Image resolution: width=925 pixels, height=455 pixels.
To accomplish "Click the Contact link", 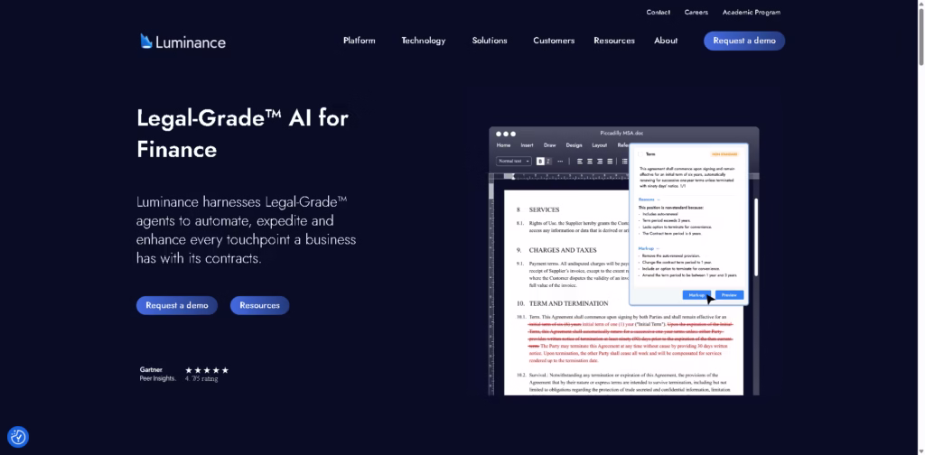I will 659,12.
